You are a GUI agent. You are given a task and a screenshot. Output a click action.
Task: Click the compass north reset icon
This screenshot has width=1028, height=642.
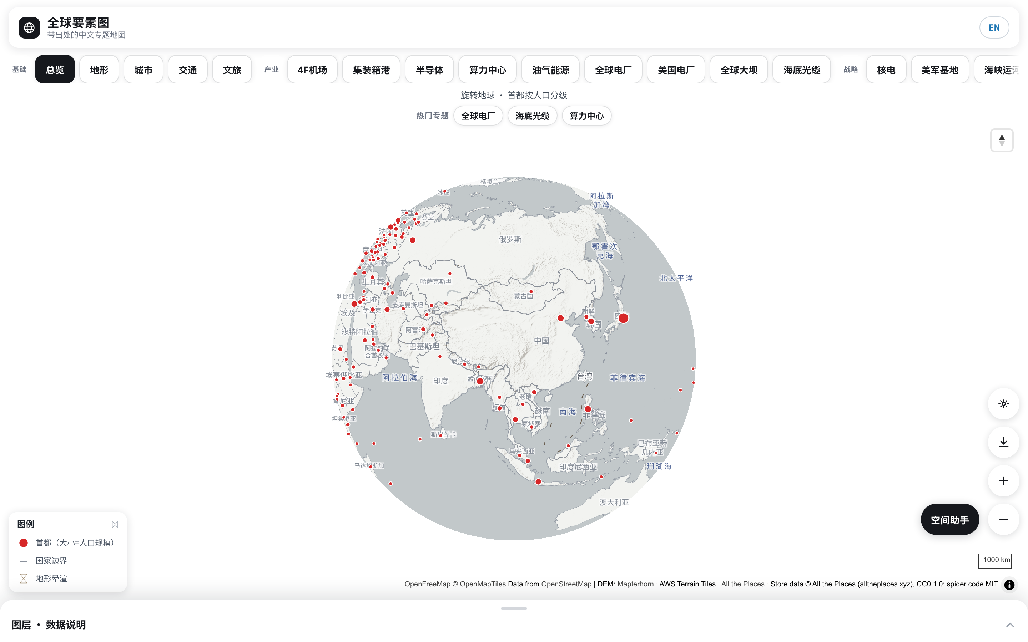tap(1002, 140)
